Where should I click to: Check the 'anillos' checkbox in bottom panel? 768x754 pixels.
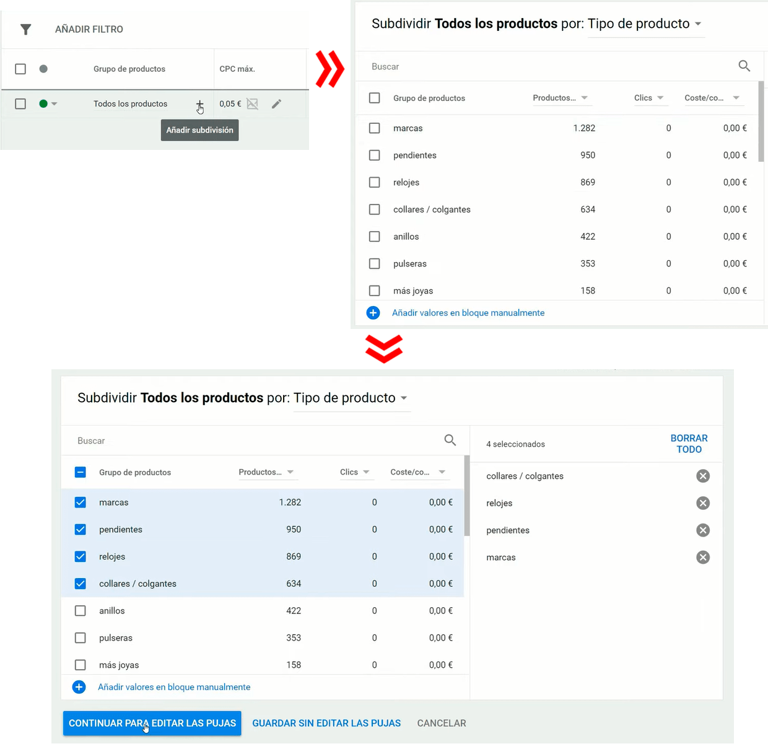click(x=81, y=611)
